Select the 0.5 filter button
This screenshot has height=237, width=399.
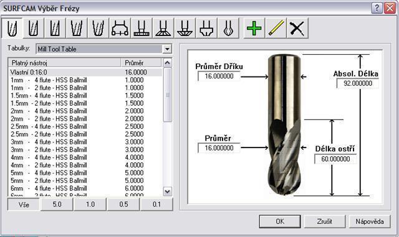(123, 205)
